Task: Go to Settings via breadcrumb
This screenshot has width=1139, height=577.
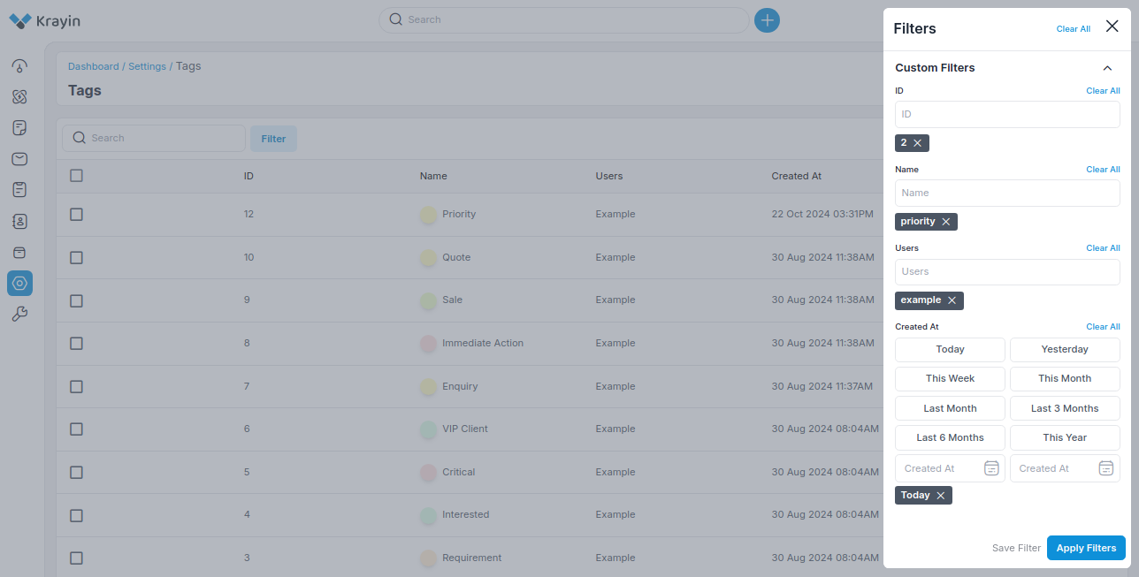Action: (147, 66)
